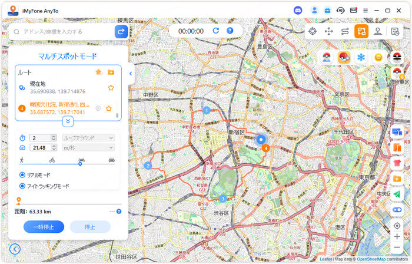The image size is (412, 264).
Task: Switch to two-spot route mode icon
Action: pos(345,31)
